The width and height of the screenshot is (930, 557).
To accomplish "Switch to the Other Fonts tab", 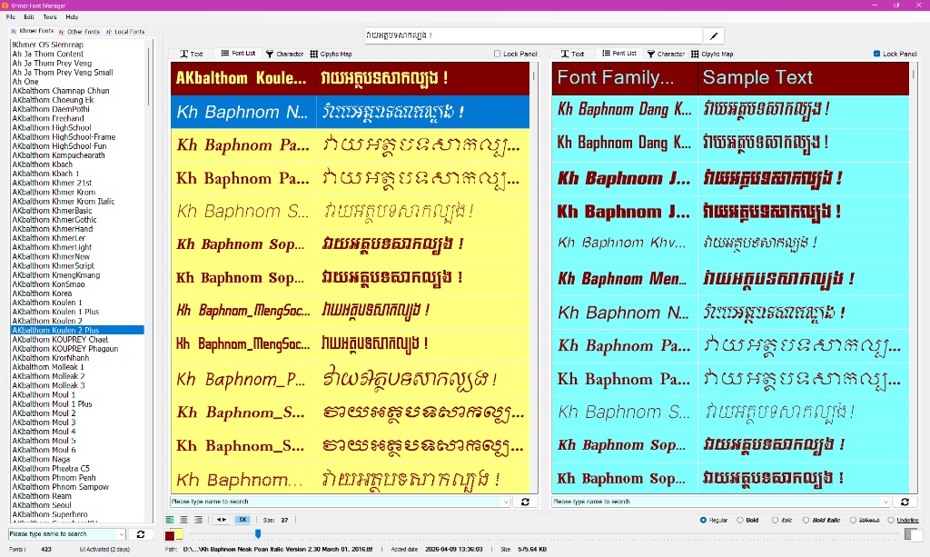I will (79, 32).
